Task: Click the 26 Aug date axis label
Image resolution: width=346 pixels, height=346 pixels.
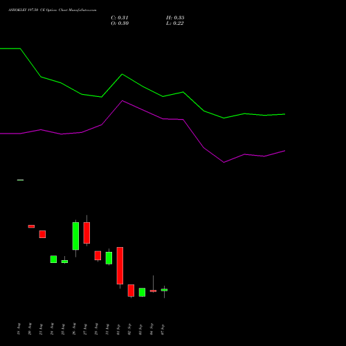Action: (74, 329)
